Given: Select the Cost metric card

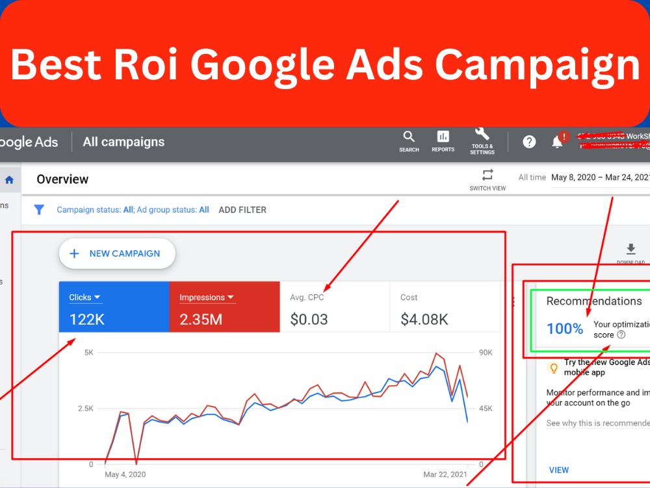Looking at the screenshot, I should coord(445,306).
